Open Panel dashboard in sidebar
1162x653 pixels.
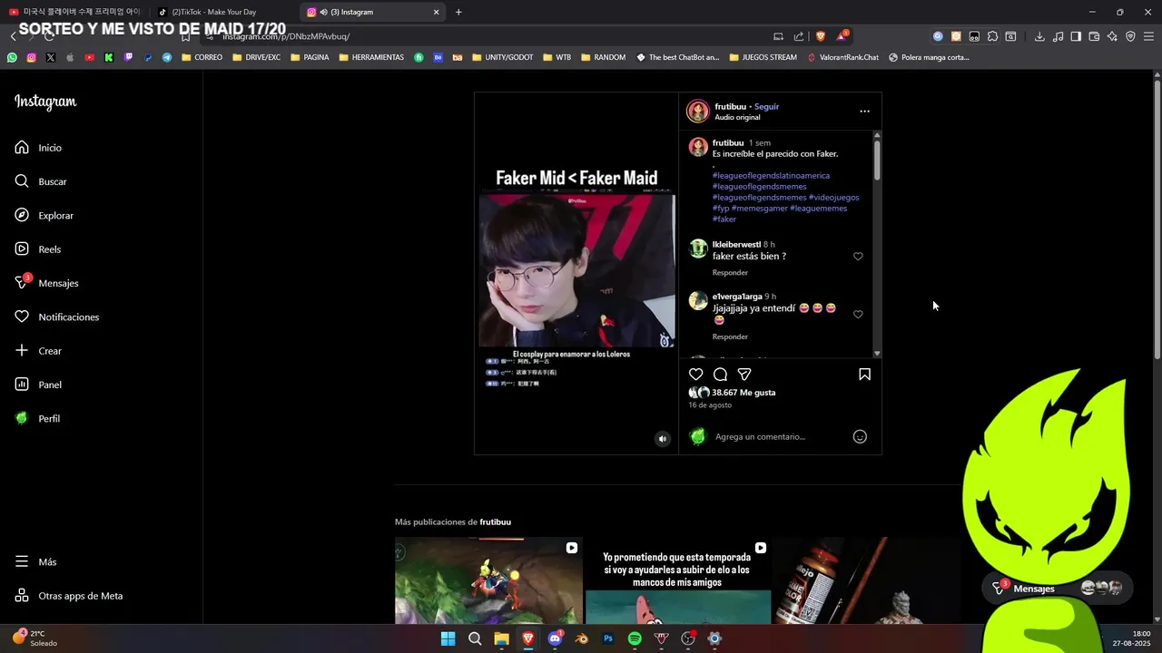click(38, 385)
